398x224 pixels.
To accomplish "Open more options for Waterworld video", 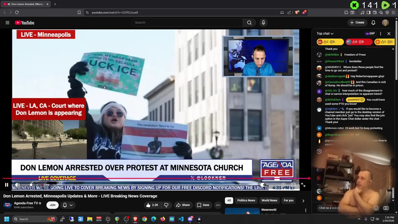I will coord(306,211).
